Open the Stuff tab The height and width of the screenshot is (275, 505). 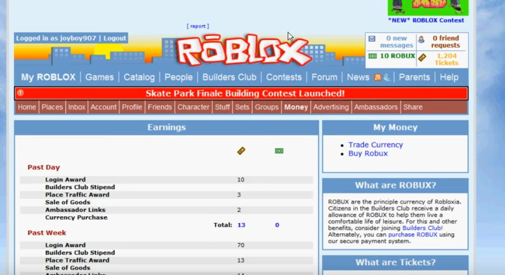pos(222,107)
